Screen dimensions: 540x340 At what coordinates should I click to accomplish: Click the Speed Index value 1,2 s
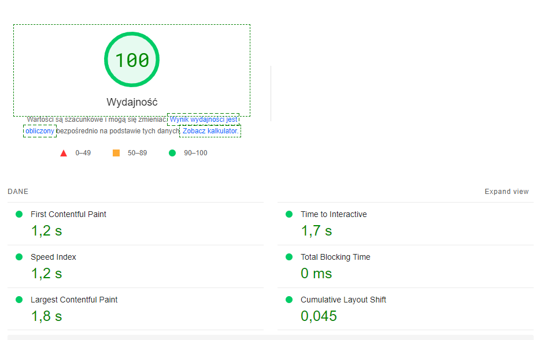pyautogui.click(x=46, y=274)
